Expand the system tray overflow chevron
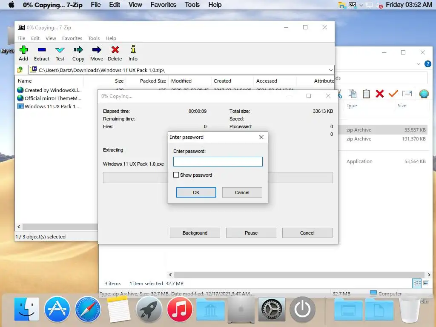 tap(361, 5)
